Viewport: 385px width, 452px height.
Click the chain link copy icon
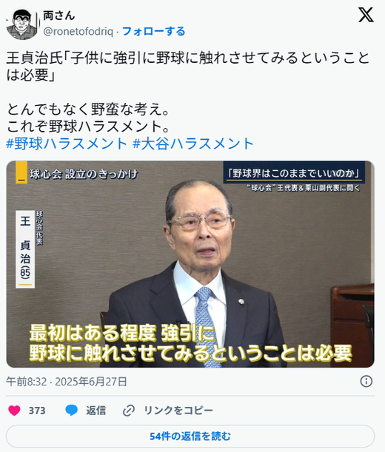(x=129, y=411)
